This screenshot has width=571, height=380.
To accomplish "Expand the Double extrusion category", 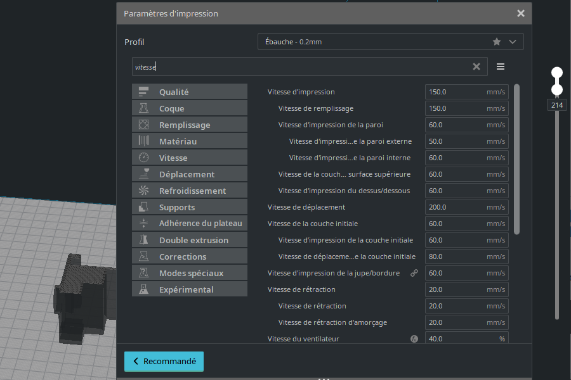I will point(189,240).
